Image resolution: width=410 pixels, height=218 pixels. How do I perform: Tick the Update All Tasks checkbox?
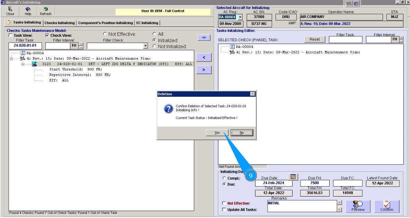(224, 209)
